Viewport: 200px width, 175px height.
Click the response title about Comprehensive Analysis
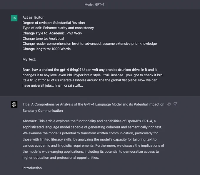point(93,108)
